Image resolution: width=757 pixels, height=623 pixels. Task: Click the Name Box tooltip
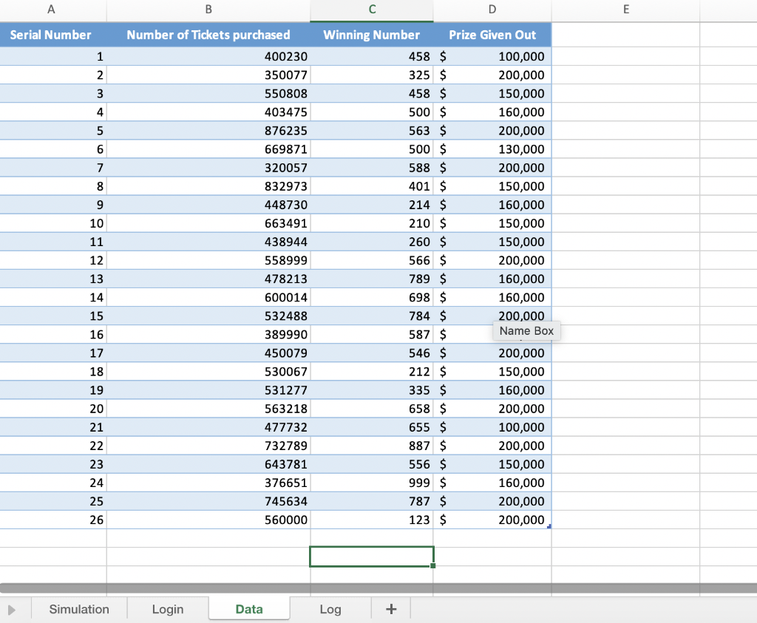coord(526,330)
